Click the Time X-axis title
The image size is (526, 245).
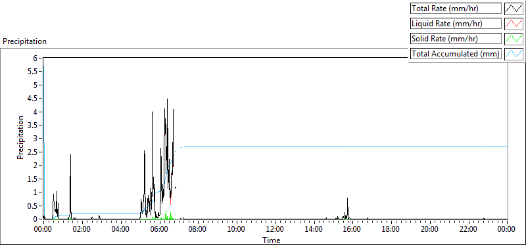[271, 240]
